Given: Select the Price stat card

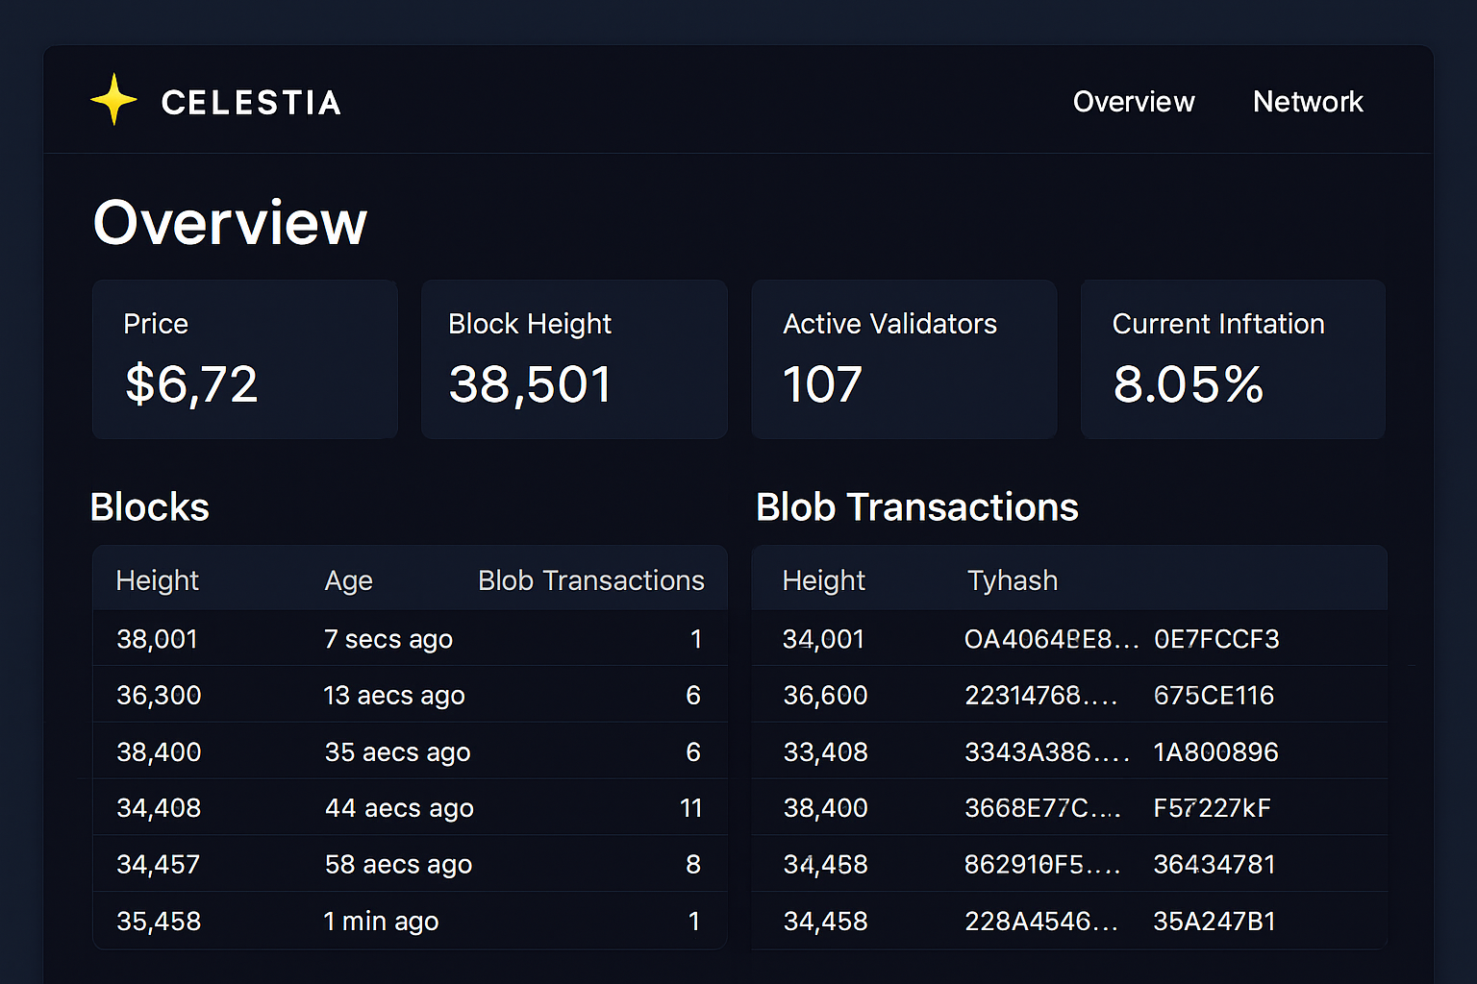Looking at the screenshot, I should (x=243, y=359).
